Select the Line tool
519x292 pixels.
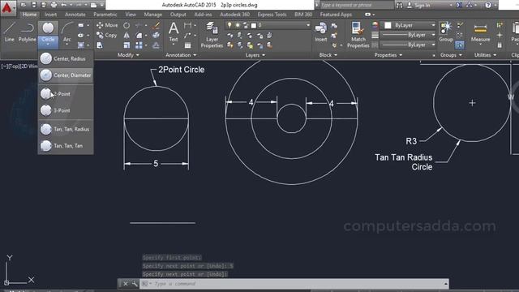point(9,32)
